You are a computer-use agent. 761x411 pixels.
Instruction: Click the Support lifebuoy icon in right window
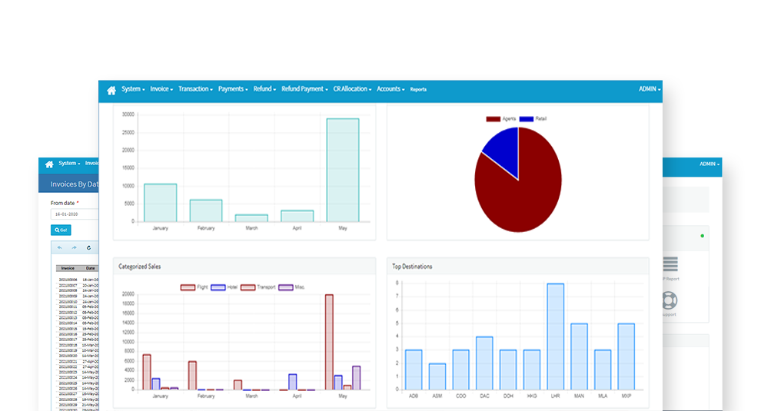pos(670,301)
